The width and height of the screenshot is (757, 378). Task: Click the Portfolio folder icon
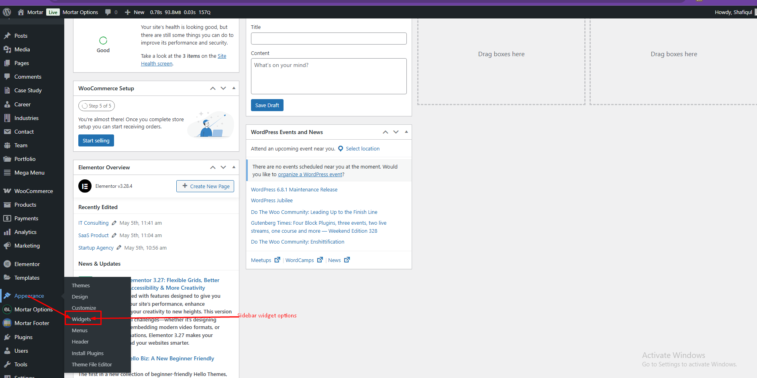[7, 159]
